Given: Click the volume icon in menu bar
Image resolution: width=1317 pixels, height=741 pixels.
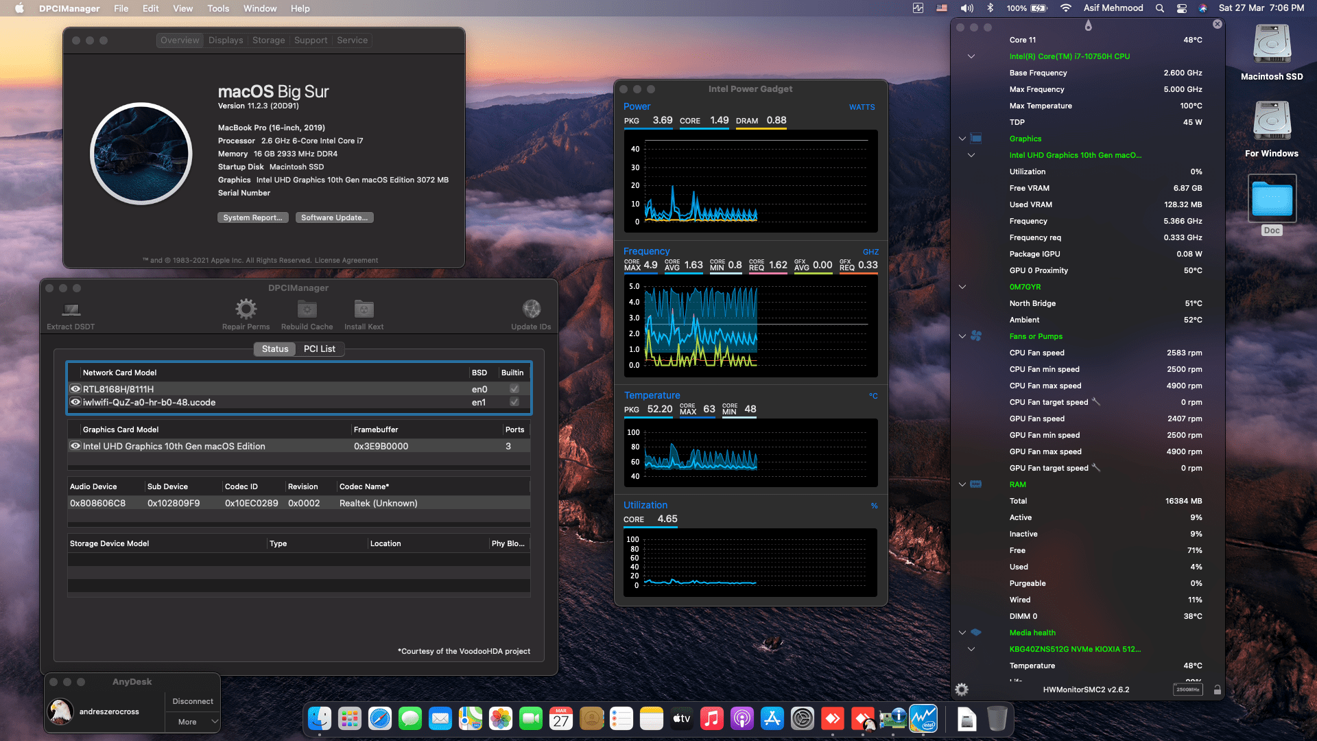Looking at the screenshot, I should (966, 8).
